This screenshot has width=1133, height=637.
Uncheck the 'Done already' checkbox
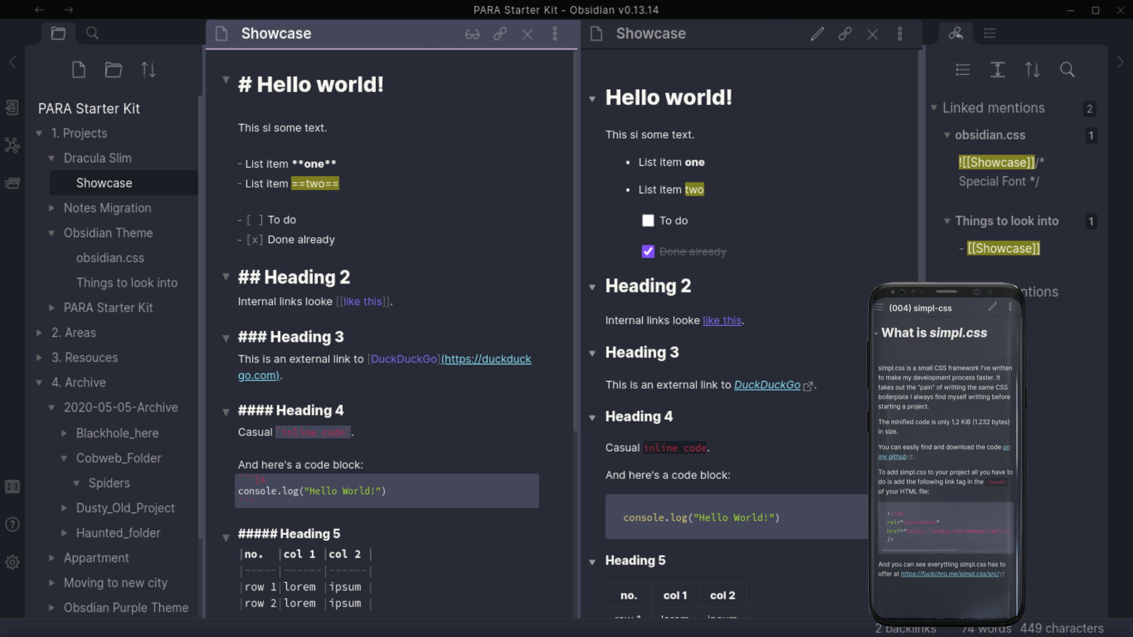pos(648,252)
